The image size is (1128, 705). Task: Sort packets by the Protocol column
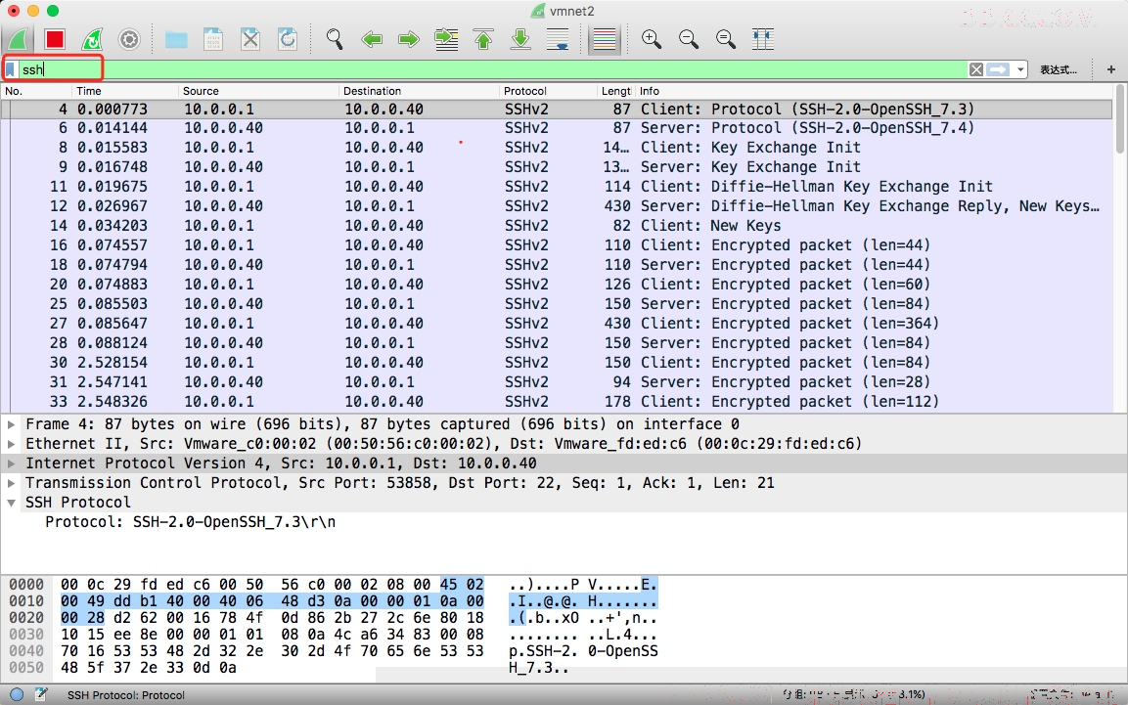click(x=548, y=91)
